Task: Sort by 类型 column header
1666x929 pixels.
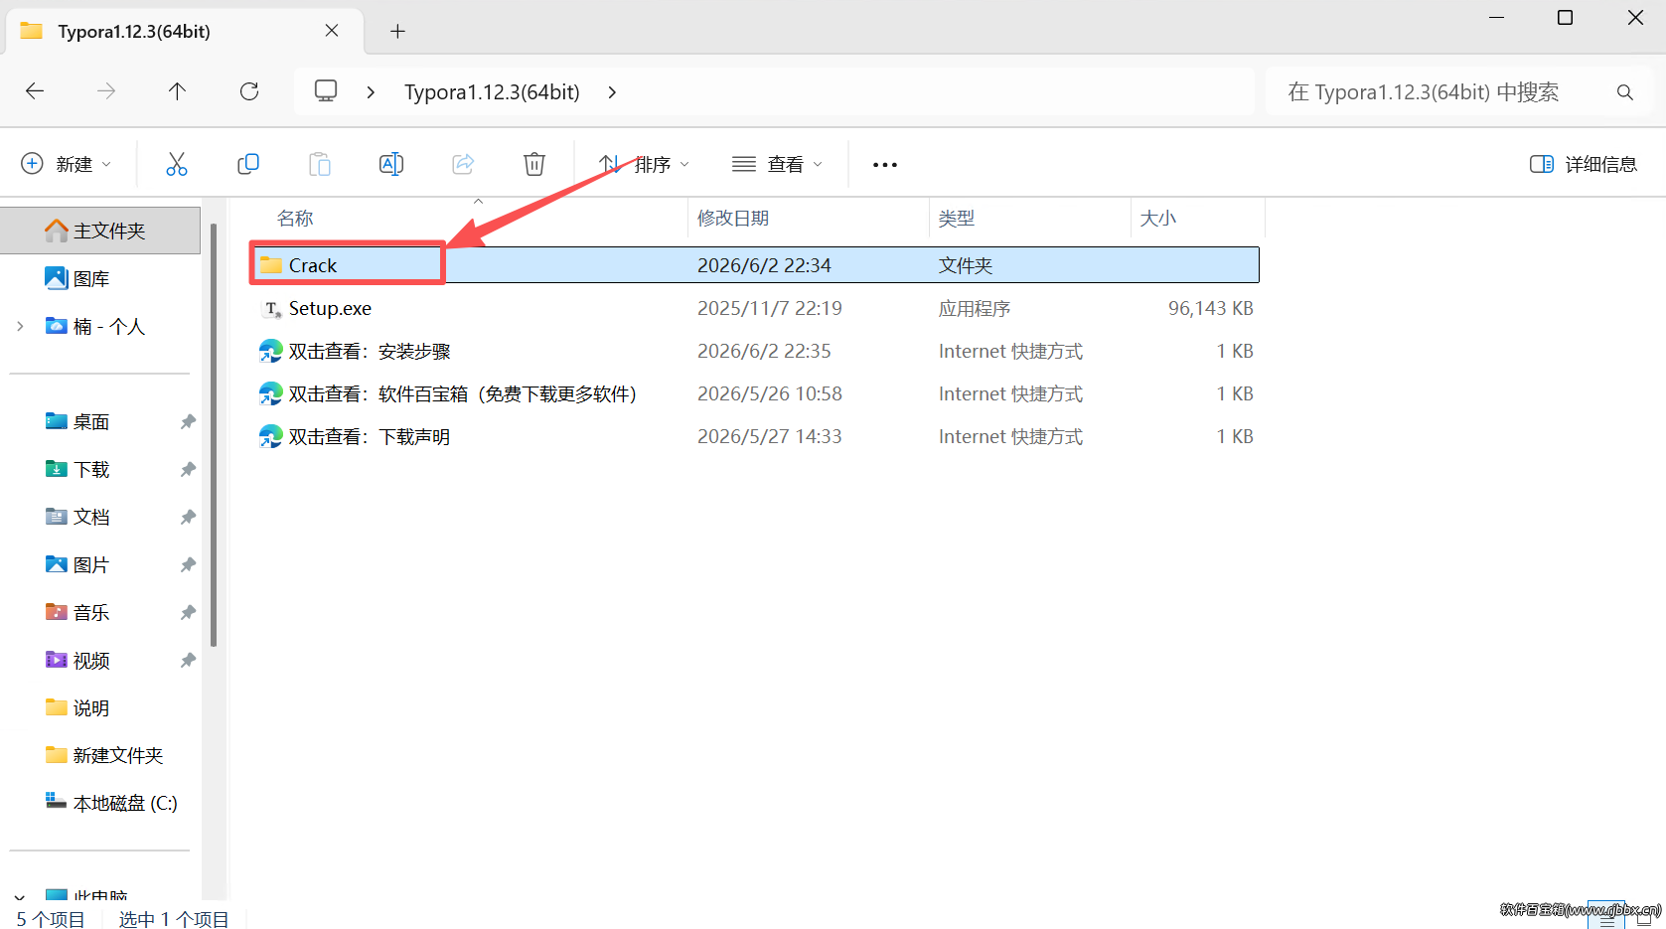Action: tap(957, 219)
